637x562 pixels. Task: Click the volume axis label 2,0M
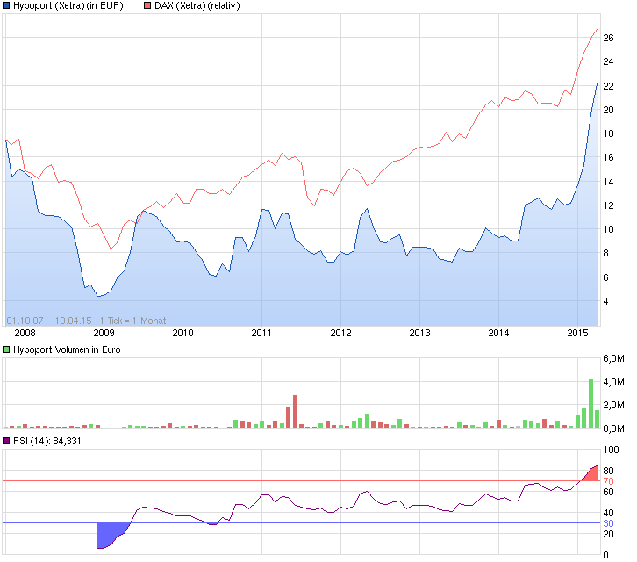click(x=613, y=405)
